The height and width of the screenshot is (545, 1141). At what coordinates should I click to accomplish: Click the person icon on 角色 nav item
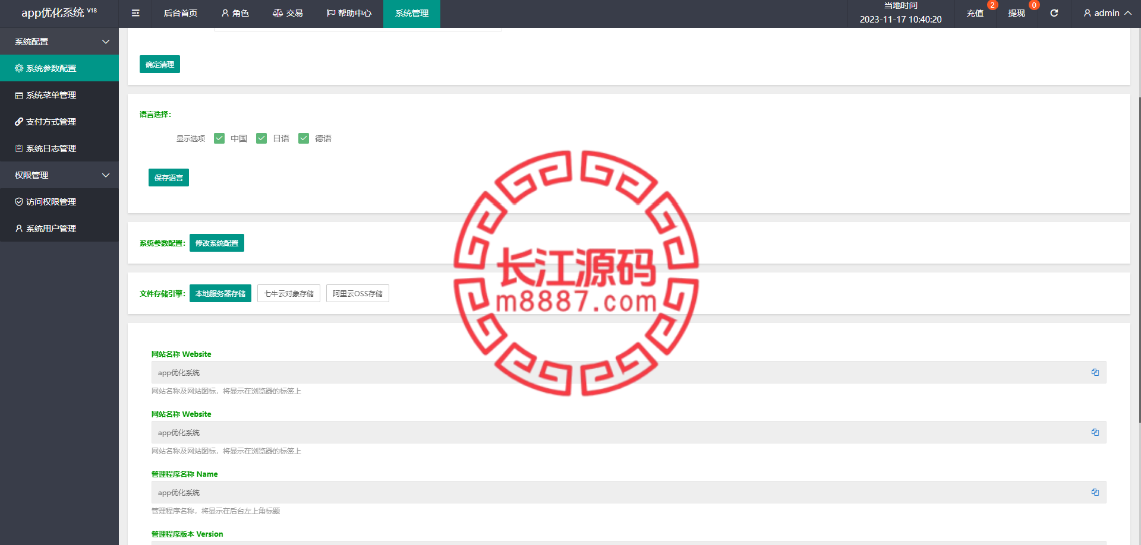point(225,13)
